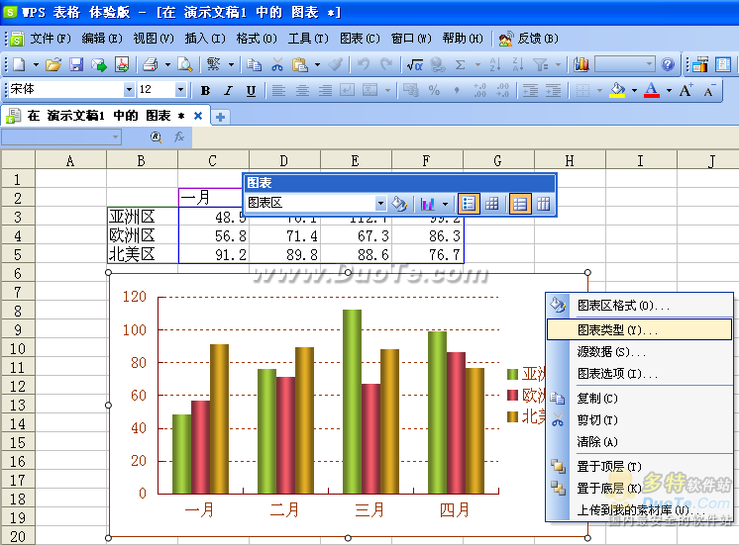The image size is (739, 545).
Task: Open the font size dropdown
Action: [180, 90]
